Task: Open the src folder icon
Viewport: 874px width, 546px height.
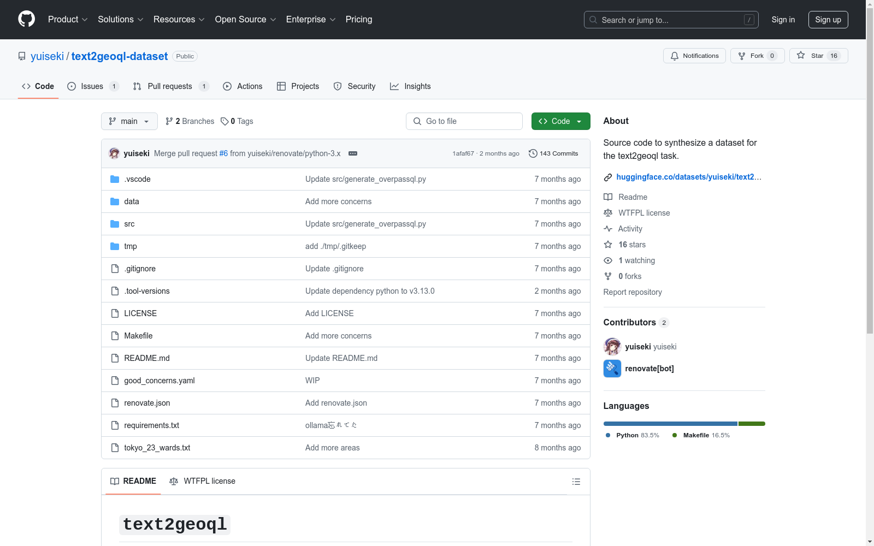Action: 115,224
